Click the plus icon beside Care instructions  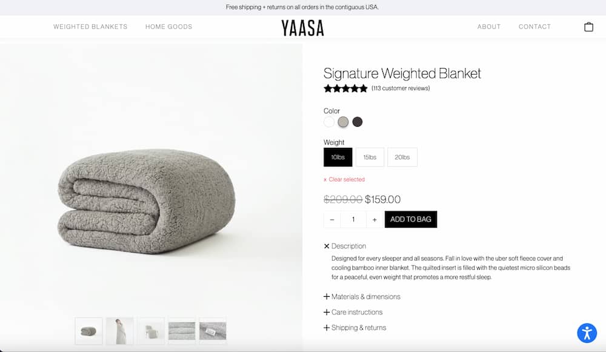(327, 312)
